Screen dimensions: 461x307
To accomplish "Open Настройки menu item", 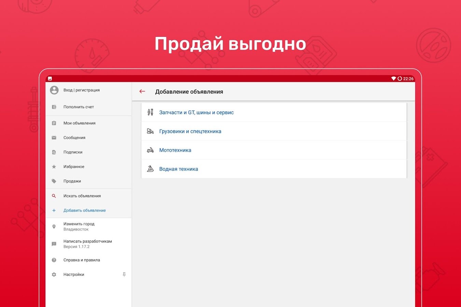I will (88, 275).
